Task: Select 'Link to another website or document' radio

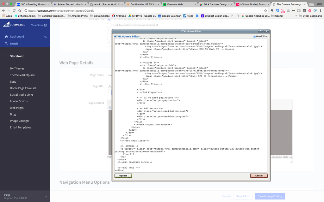Action: (109, 25)
